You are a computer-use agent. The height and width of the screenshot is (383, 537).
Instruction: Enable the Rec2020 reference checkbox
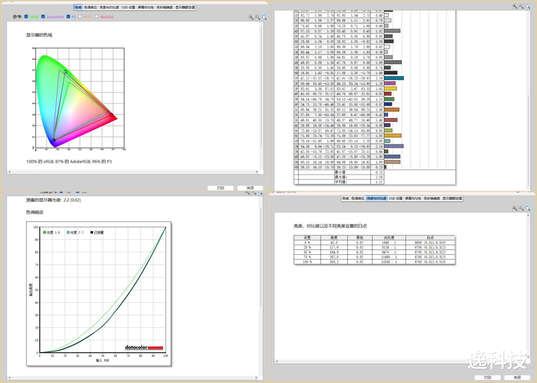point(97,17)
